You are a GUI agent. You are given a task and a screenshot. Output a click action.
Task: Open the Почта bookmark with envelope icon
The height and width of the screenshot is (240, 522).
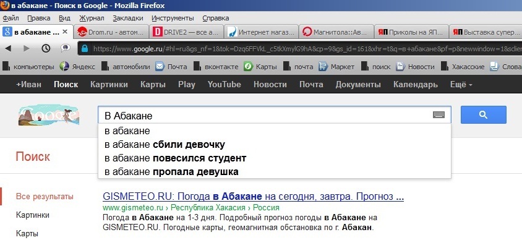(x=171, y=67)
